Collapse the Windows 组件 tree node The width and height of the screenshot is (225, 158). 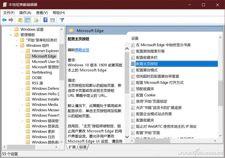point(17,46)
